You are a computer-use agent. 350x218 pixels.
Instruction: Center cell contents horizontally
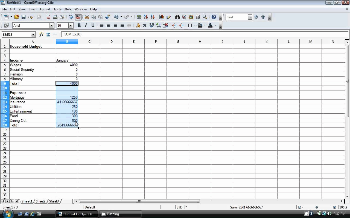click(x=109, y=25)
